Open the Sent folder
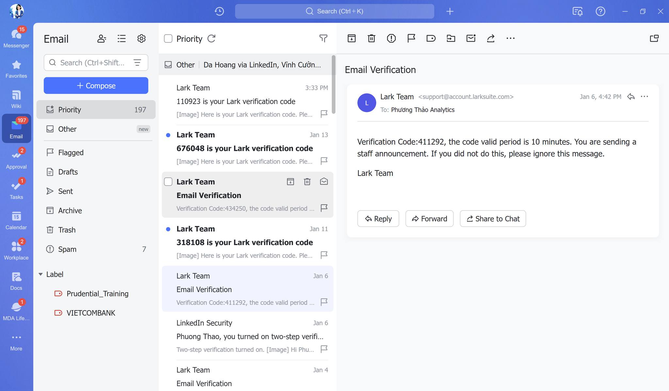The image size is (669, 391). pyautogui.click(x=96, y=191)
